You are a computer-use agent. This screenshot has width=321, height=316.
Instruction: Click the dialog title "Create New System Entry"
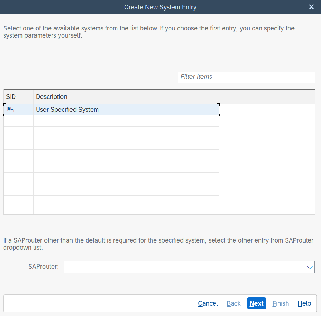coord(160,7)
